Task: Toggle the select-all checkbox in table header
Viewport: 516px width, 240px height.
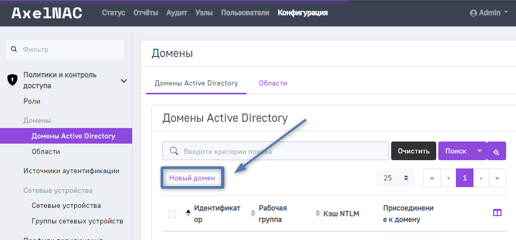Action: point(173,214)
